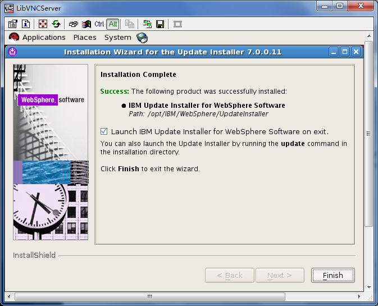The height and width of the screenshot is (306, 378).
Task: Minimize the Installation Wizard window
Action: tap(334, 52)
